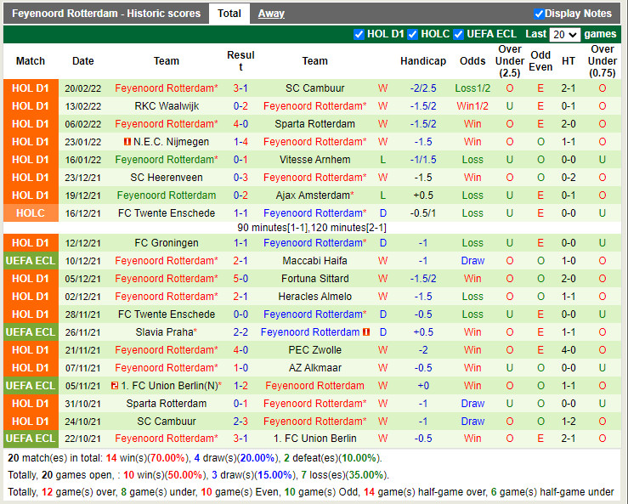The width and height of the screenshot is (628, 504).
Task: Uncheck the HOL D1 league filter
Action: (x=359, y=35)
